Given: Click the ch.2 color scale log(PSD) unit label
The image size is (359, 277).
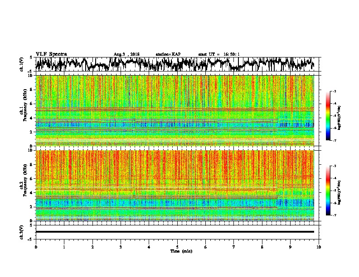Looking at the screenshot, I should click(340, 192).
